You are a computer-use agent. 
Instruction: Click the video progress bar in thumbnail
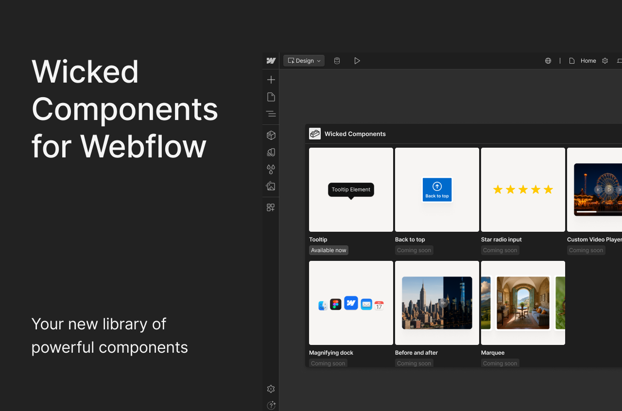click(599, 211)
